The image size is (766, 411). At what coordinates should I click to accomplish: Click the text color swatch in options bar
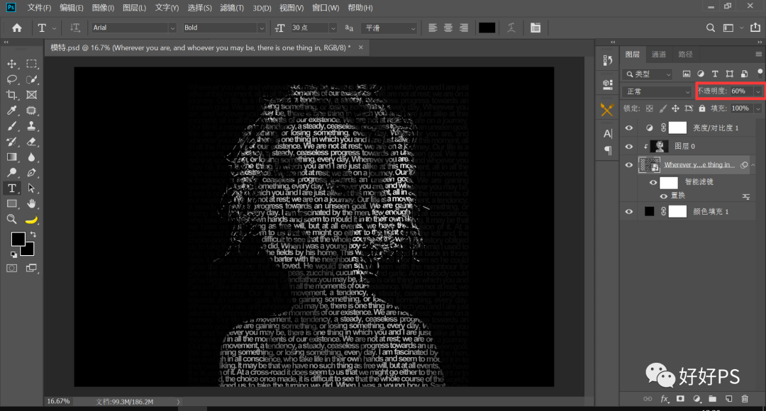tap(487, 28)
